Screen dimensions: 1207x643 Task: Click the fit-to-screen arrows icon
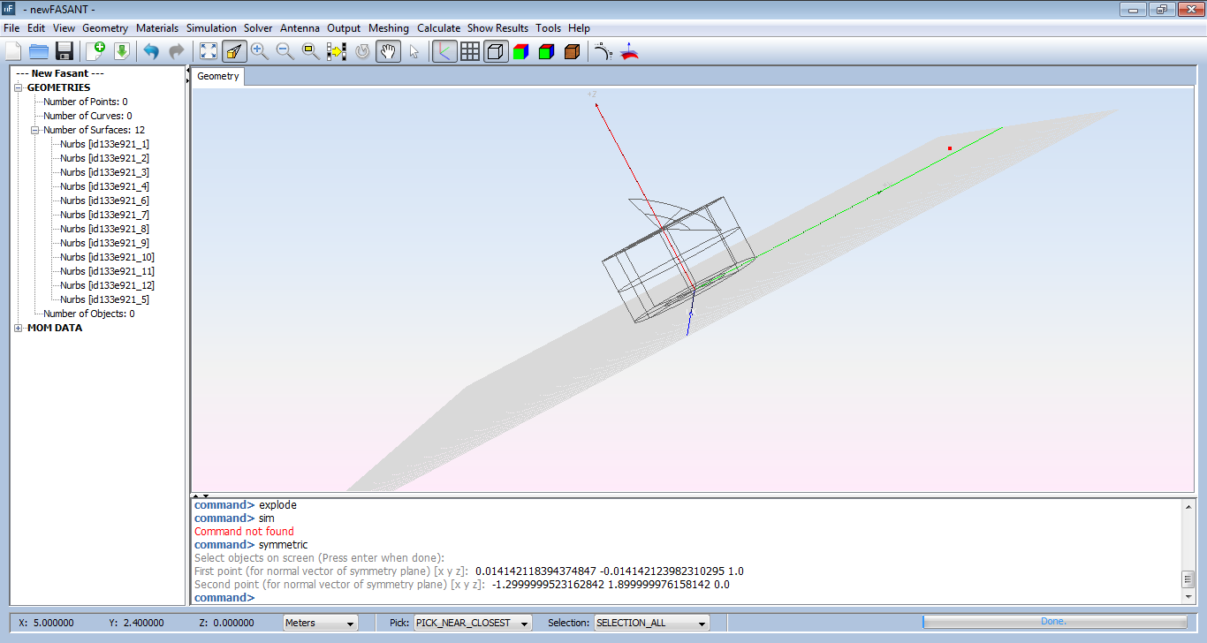(x=209, y=51)
